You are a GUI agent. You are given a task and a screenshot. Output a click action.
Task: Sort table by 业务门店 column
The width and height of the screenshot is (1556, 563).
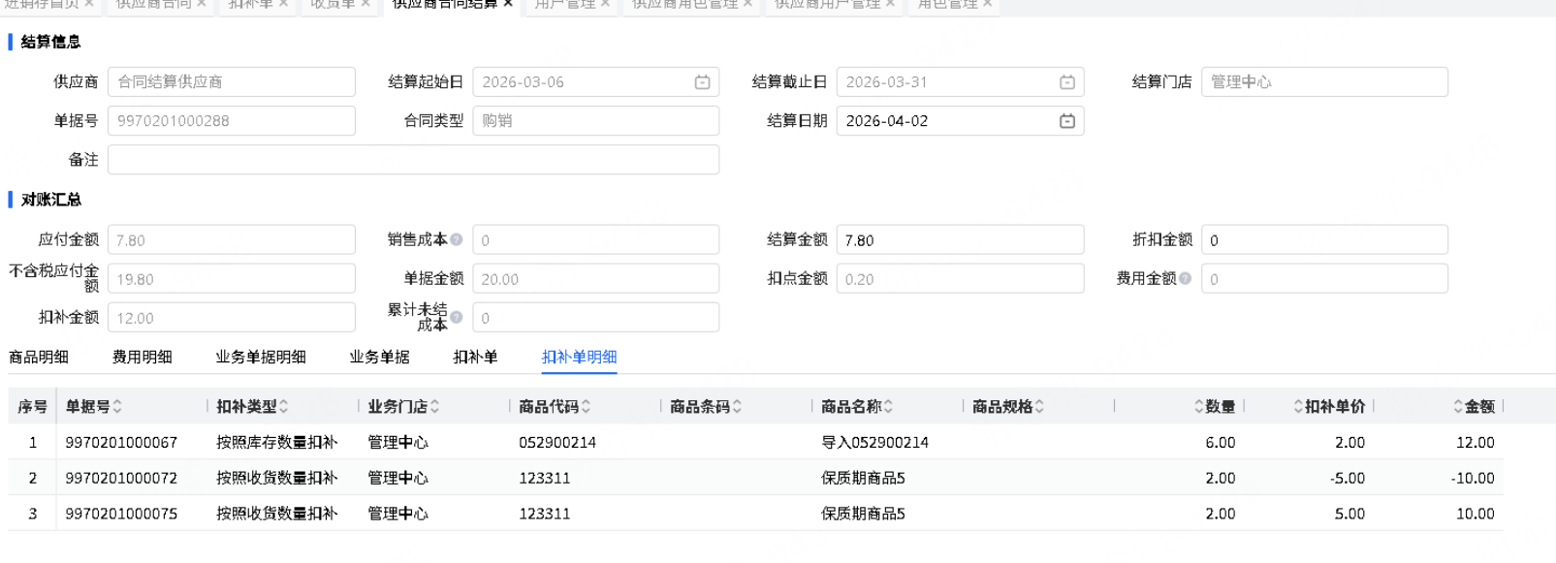pyautogui.click(x=434, y=407)
